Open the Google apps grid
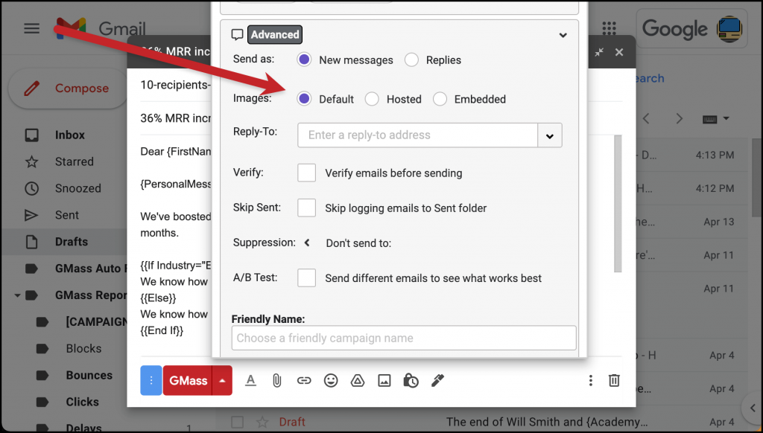 [x=610, y=28]
